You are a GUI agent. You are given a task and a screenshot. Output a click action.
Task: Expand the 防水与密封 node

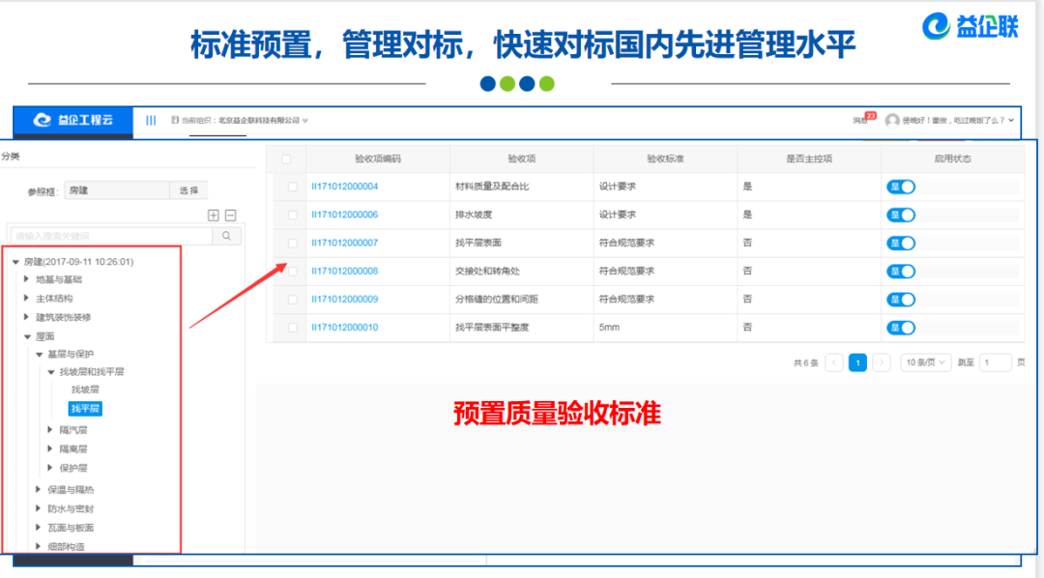(x=38, y=508)
